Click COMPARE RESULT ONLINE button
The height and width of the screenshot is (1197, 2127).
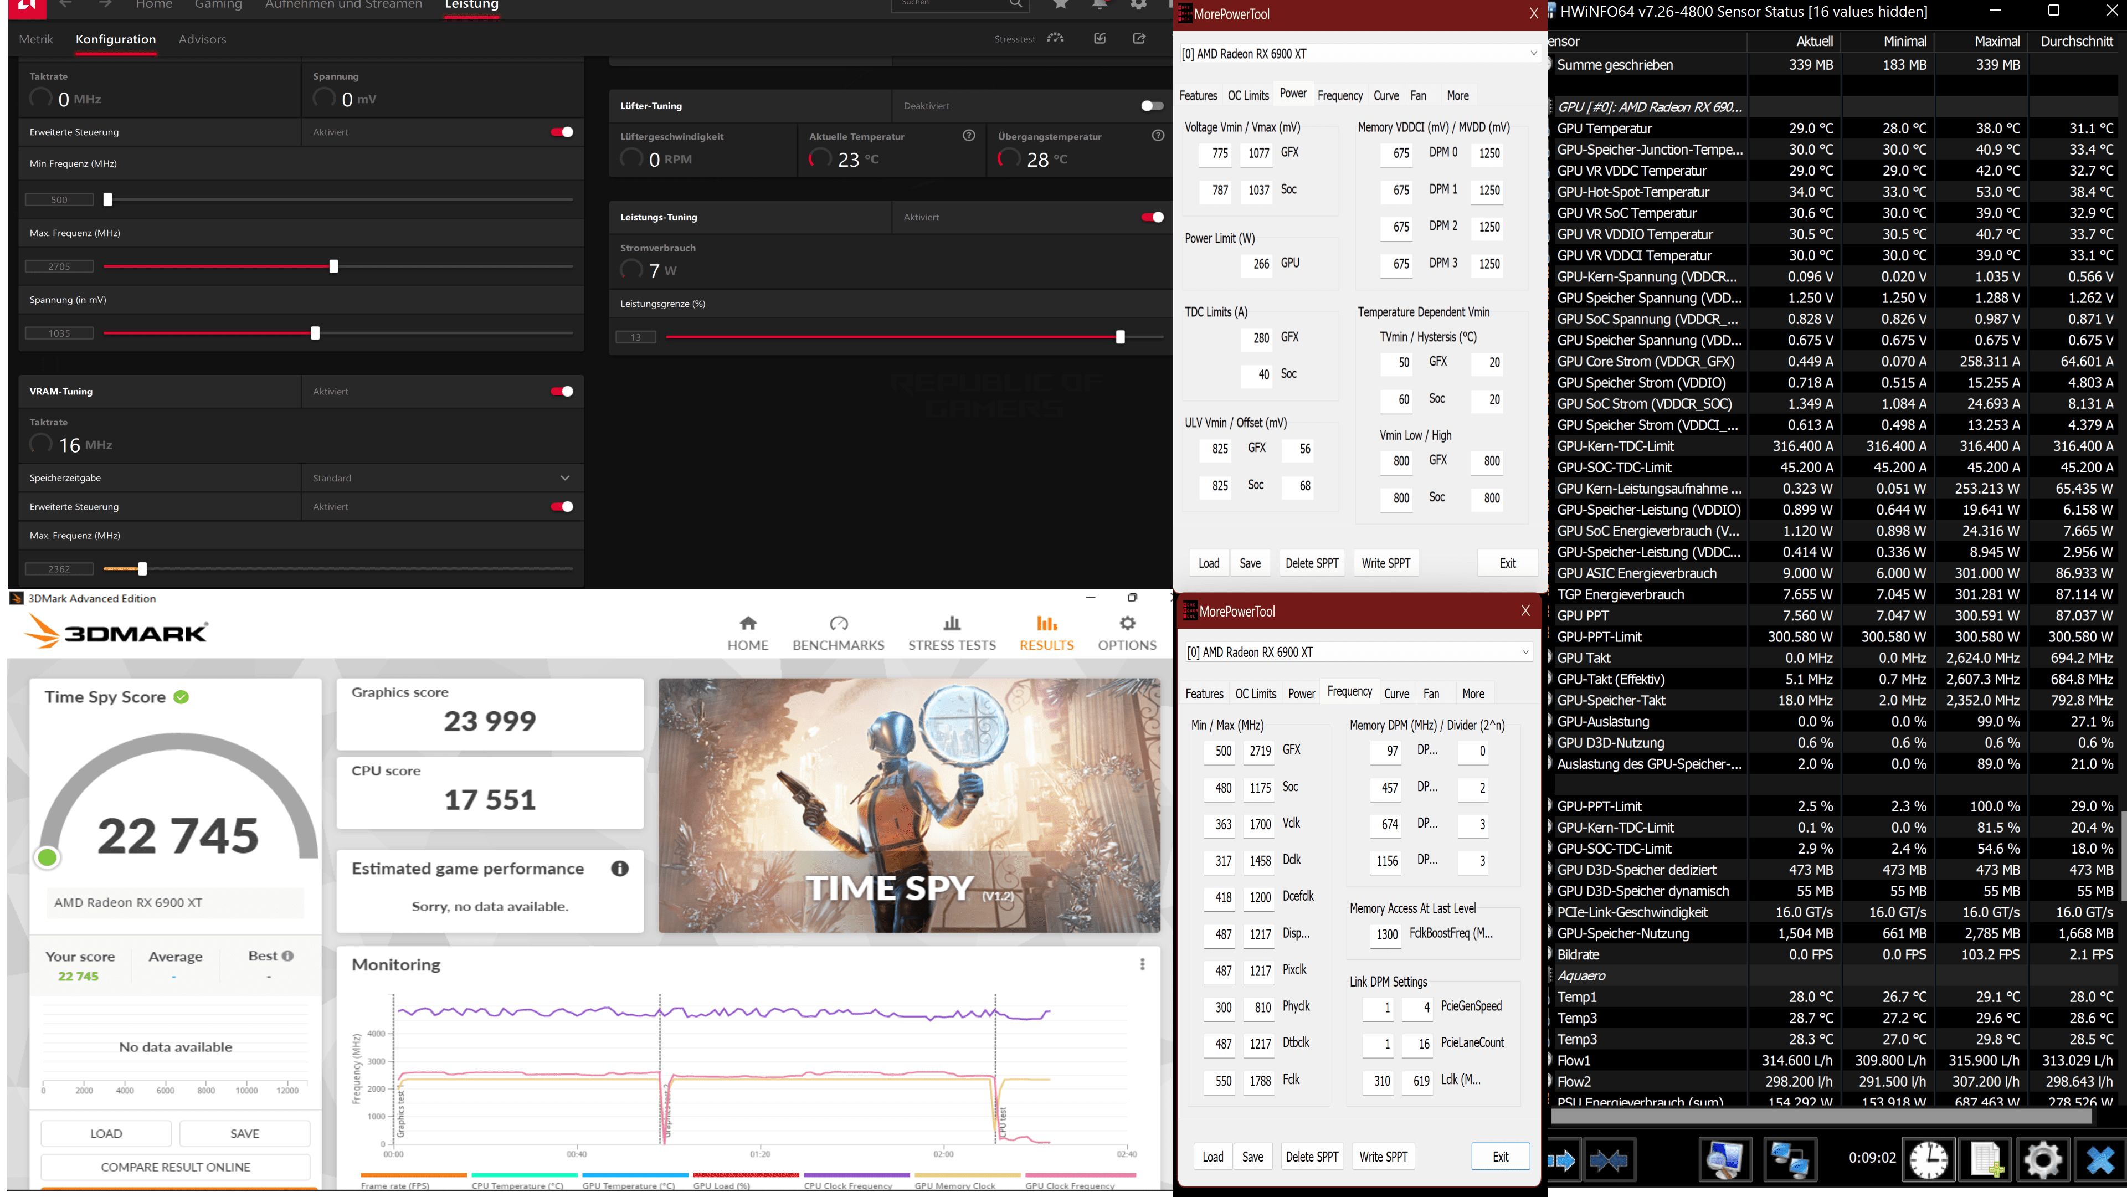175,1167
